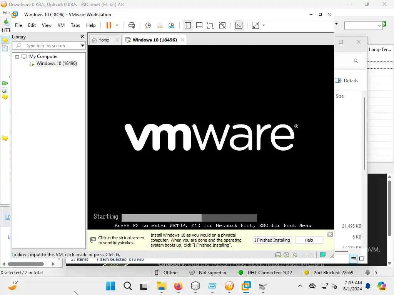Open File Explorer from the taskbar
394x295 pixels.
(162, 286)
